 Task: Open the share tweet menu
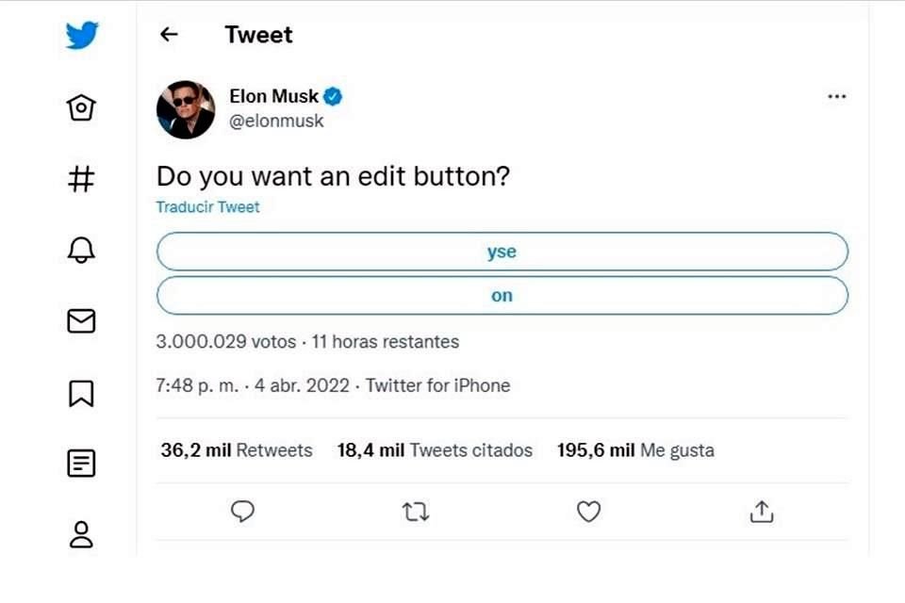[762, 512]
